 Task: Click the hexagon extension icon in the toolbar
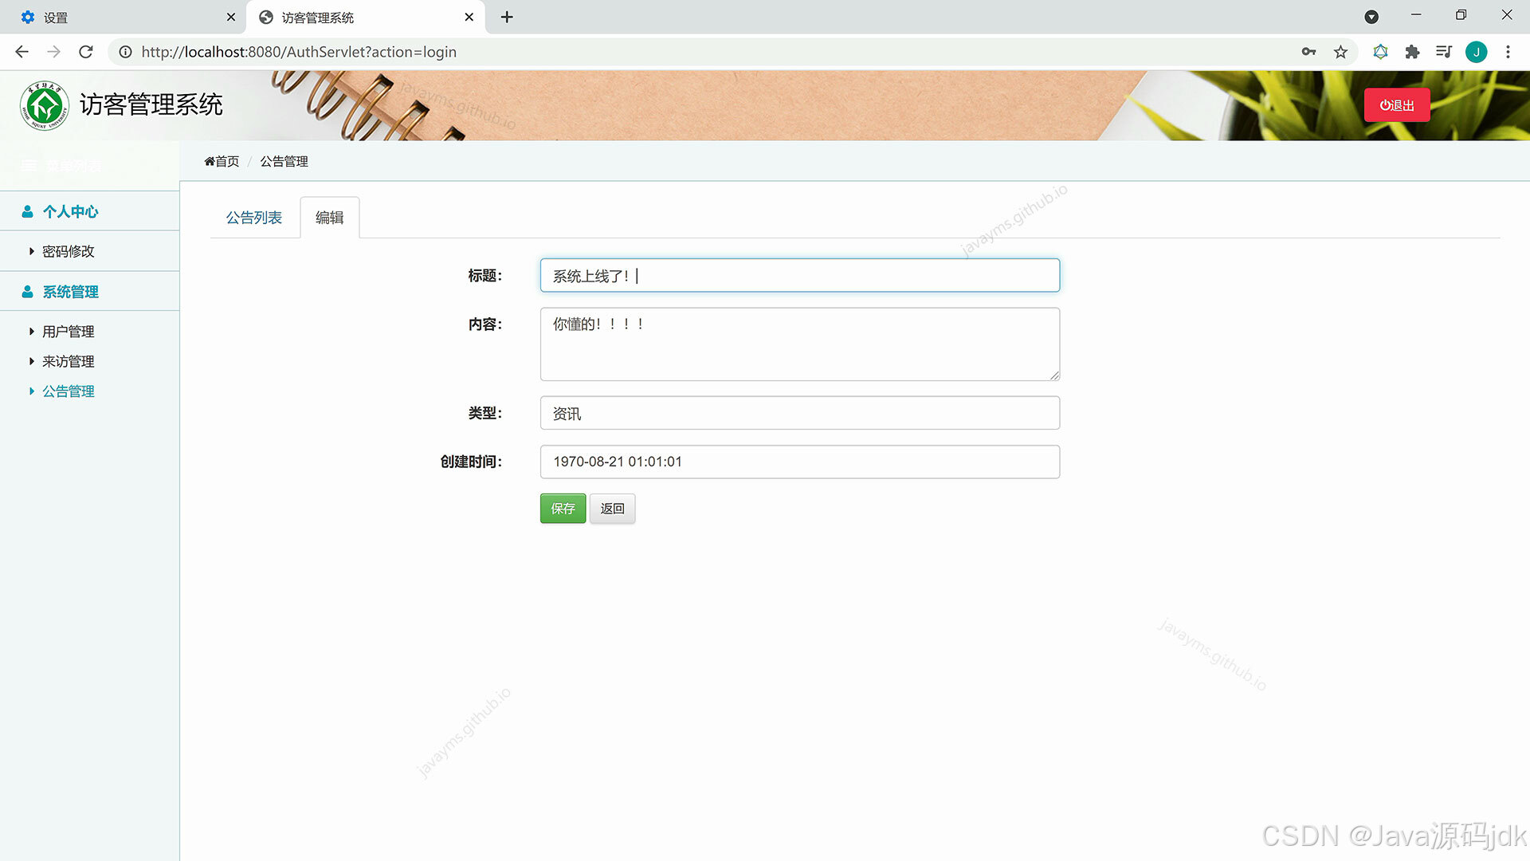tap(1380, 52)
